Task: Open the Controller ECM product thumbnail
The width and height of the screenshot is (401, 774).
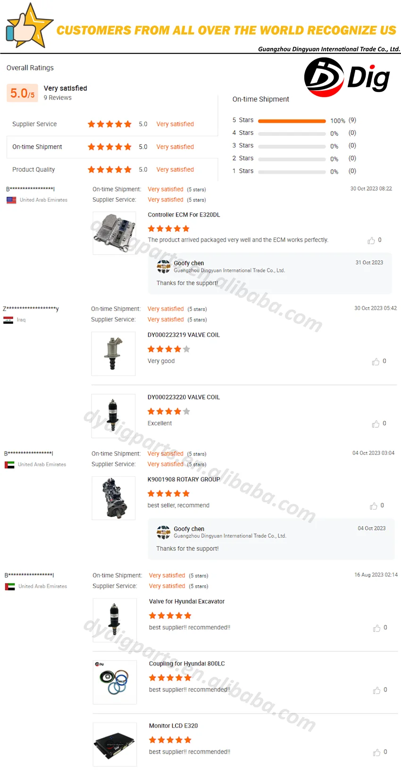Action: coord(114,233)
